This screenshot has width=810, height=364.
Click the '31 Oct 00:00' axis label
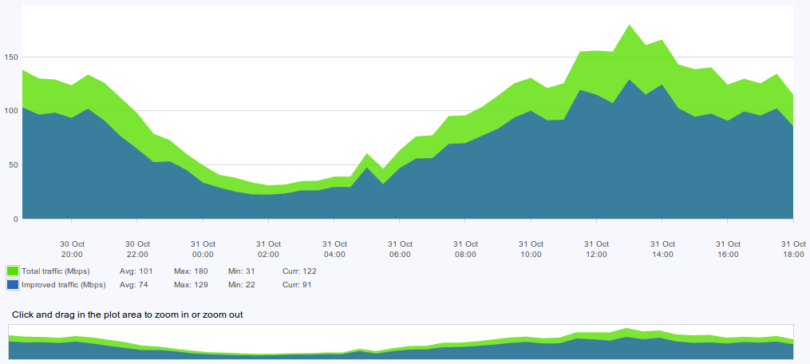[203, 249]
